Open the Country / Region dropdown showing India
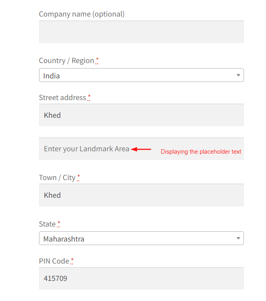Screen dimensions: 266x301 click(141, 75)
